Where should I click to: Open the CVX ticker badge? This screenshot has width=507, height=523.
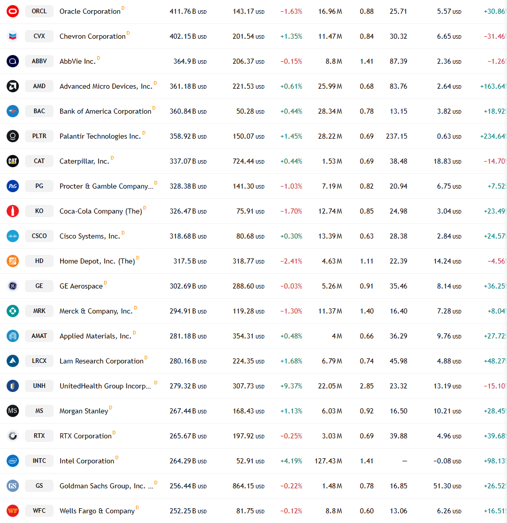39,36
